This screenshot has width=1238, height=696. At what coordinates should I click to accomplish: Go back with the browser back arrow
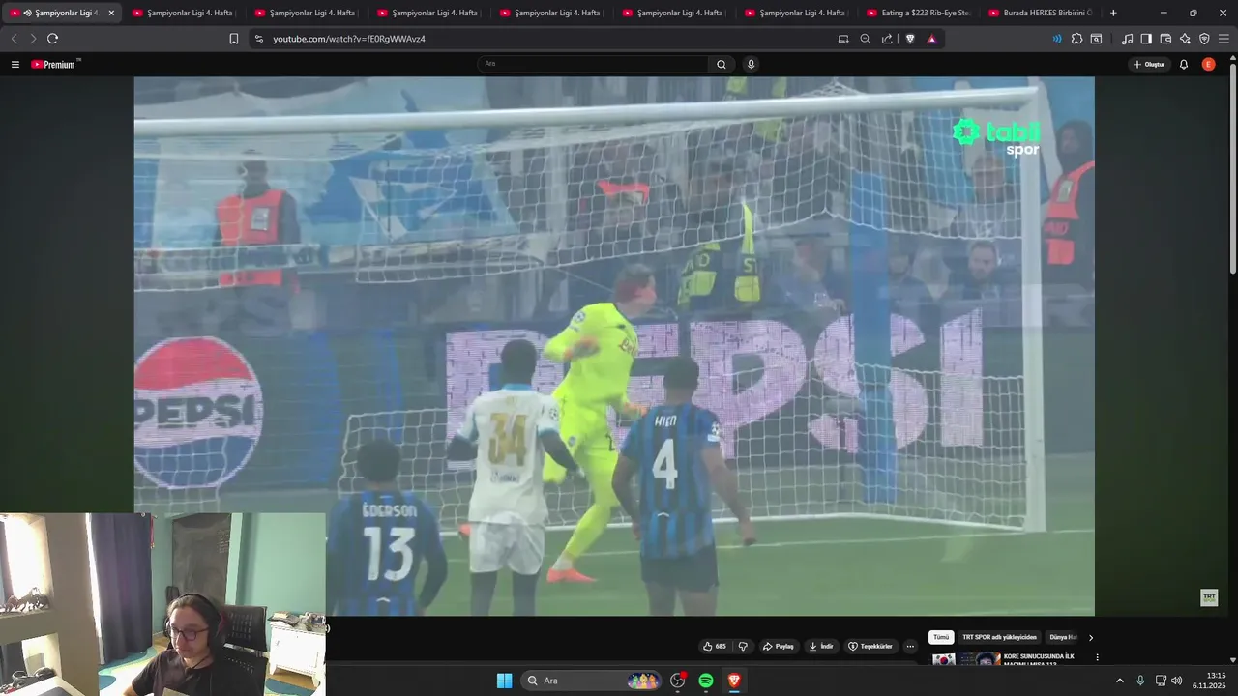(14, 39)
